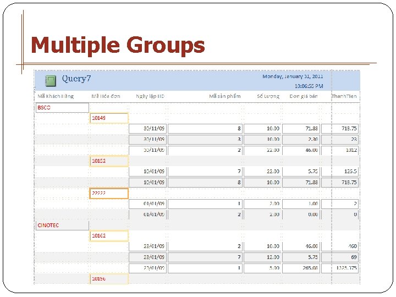
Task: Select the unit price cell 1.00
Action: click(301, 204)
